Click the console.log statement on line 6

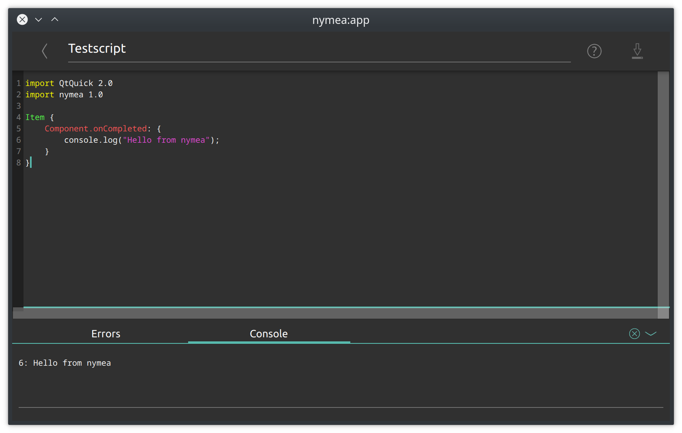[142, 140]
